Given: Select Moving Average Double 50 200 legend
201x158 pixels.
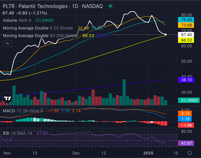Looking at the screenshot, I should 40,36.
